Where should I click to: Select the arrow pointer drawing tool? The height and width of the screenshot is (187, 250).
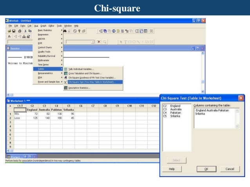(x=121, y=42)
